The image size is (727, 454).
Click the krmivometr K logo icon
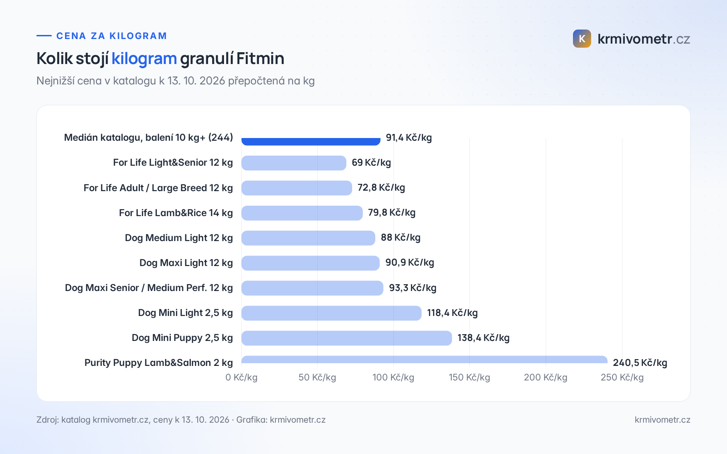pos(582,39)
